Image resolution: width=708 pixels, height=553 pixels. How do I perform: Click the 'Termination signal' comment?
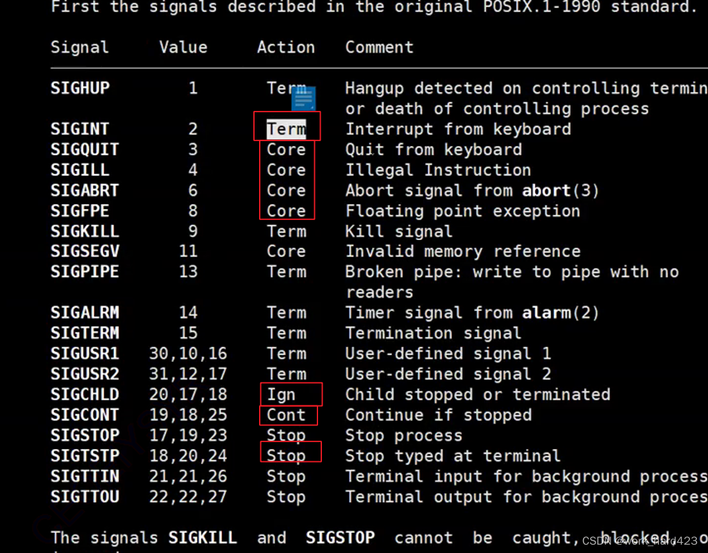434,334
